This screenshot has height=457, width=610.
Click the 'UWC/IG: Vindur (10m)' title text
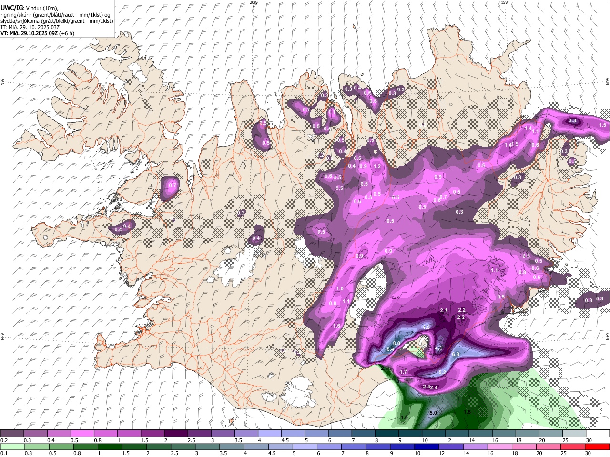click(x=29, y=8)
